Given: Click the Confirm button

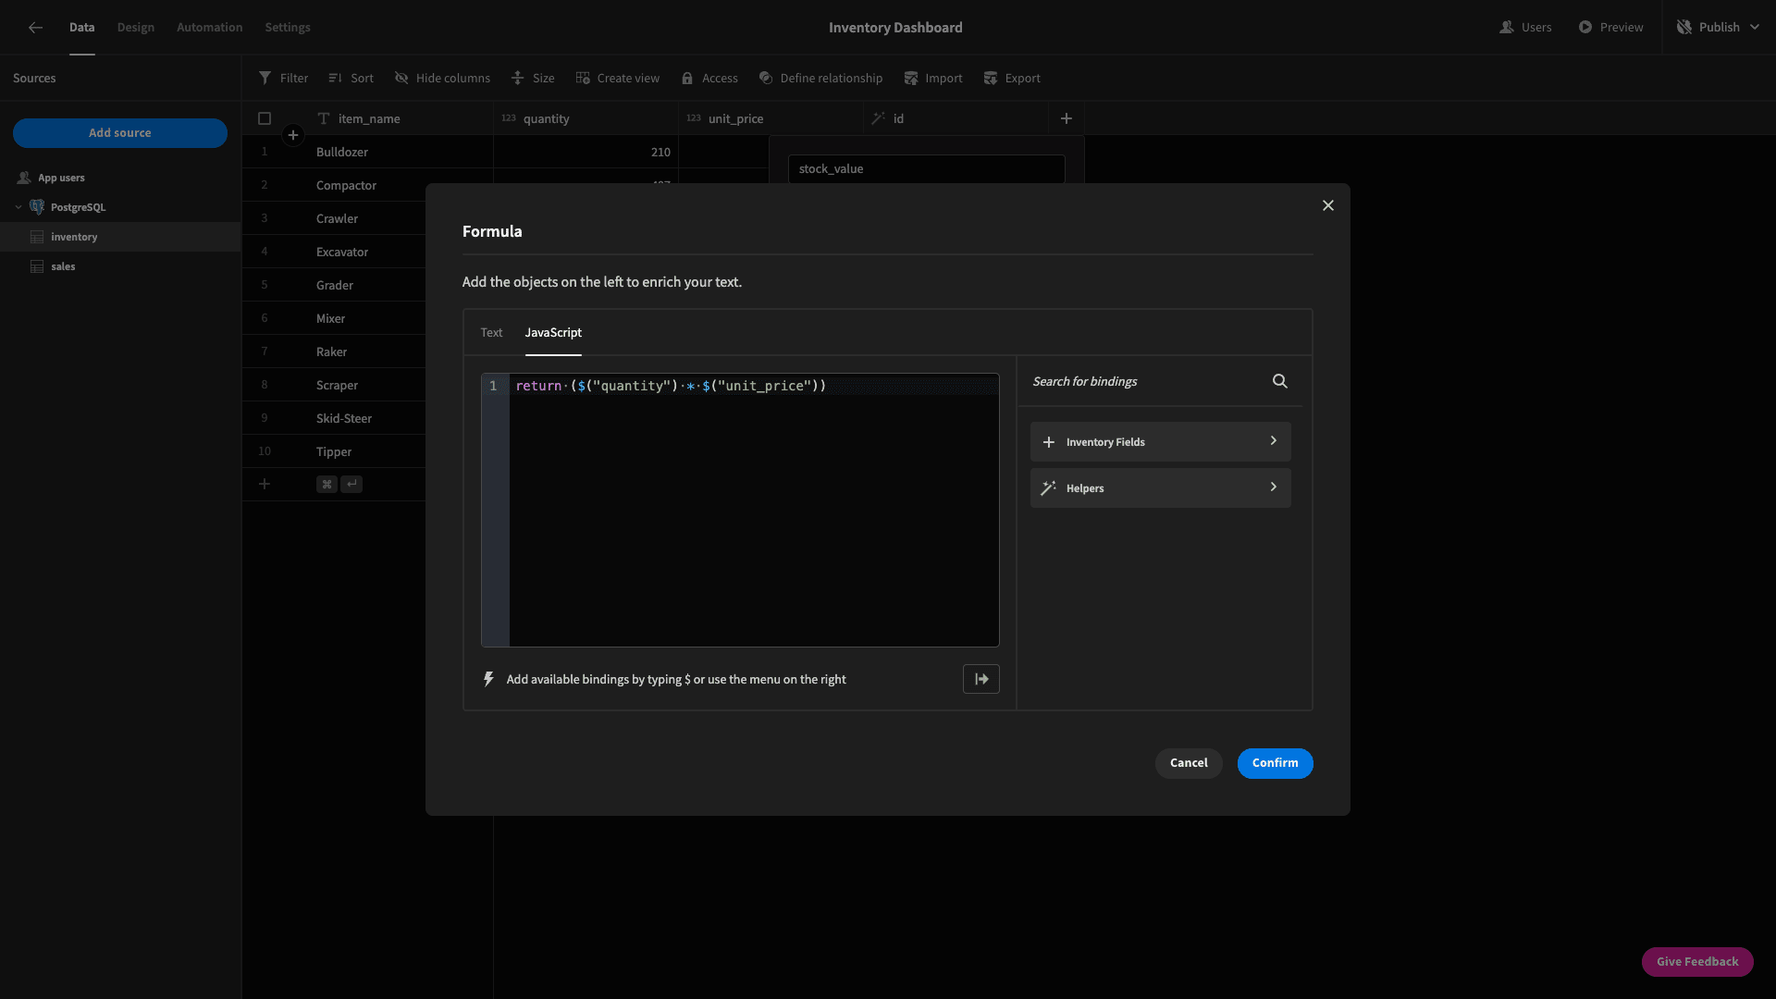Looking at the screenshot, I should (1276, 763).
